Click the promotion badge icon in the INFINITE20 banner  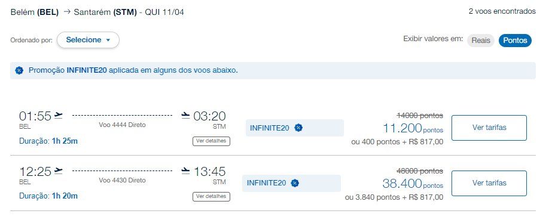19,70
